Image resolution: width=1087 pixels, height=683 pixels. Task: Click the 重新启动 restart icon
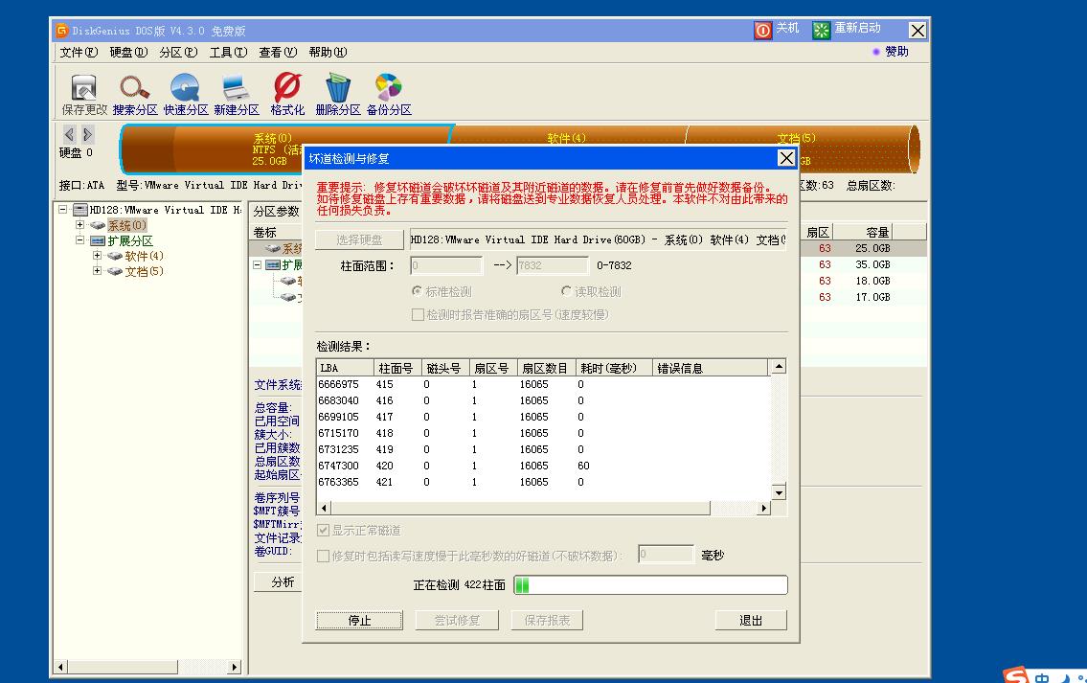click(x=821, y=30)
